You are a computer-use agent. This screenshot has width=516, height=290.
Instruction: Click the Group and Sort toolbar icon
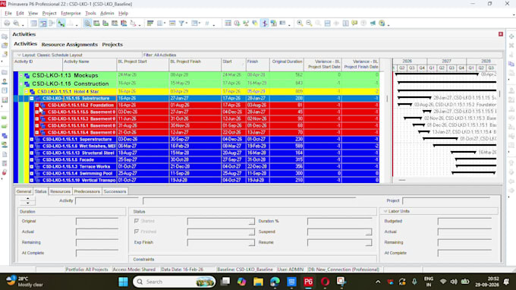(195, 23)
